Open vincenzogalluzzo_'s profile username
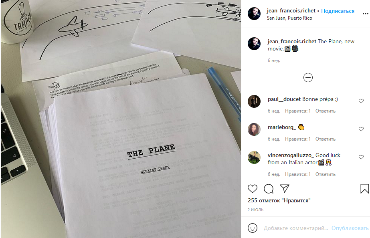 tap(291, 155)
